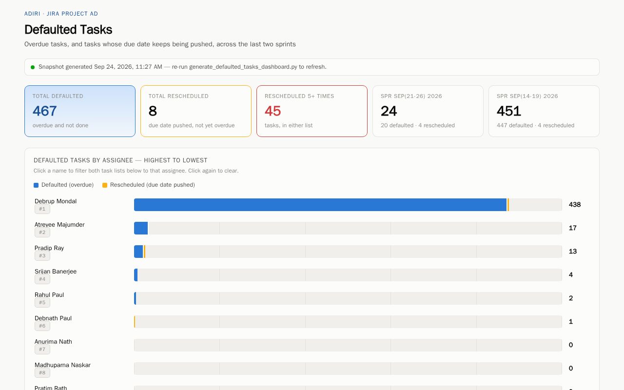Click the count 2 beside Rahul Paul
The height and width of the screenshot is (390, 624).
pos(571,298)
